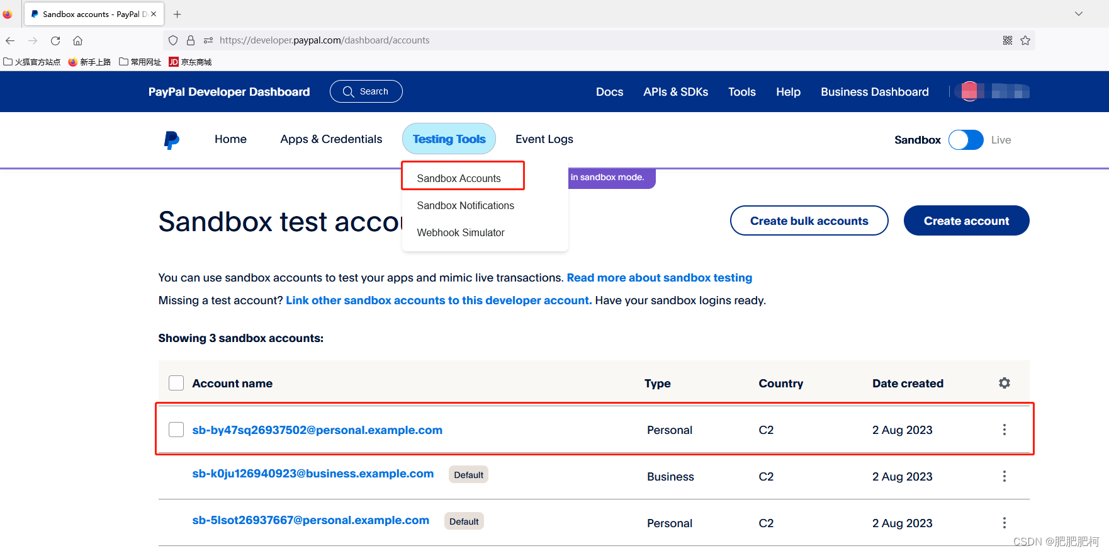Click the user profile avatar
The height and width of the screenshot is (553, 1109).
(970, 91)
